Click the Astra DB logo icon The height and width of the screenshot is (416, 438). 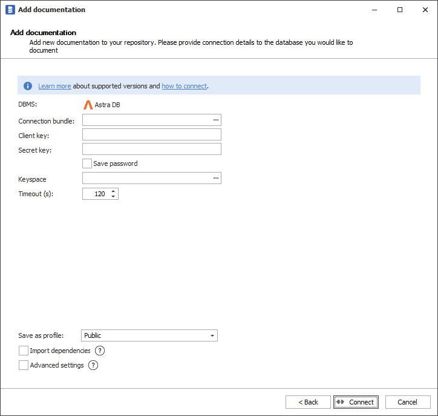pos(88,105)
